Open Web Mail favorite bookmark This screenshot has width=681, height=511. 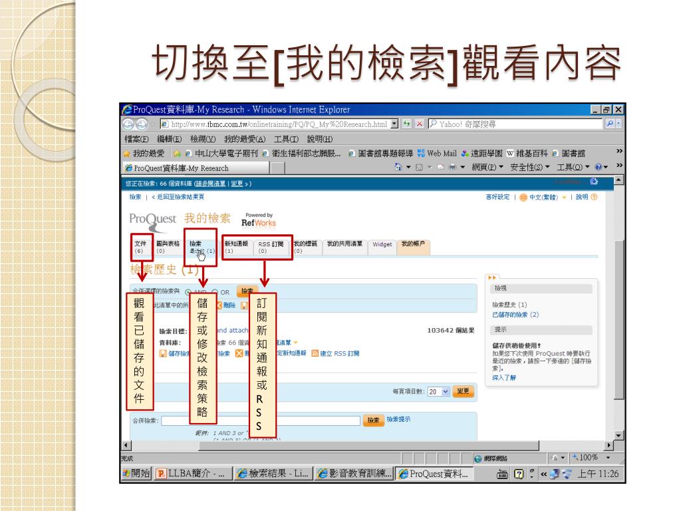437,154
